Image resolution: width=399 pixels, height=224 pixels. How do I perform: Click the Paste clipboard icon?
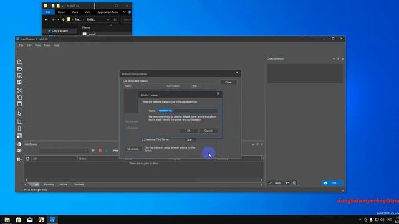point(19,104)
